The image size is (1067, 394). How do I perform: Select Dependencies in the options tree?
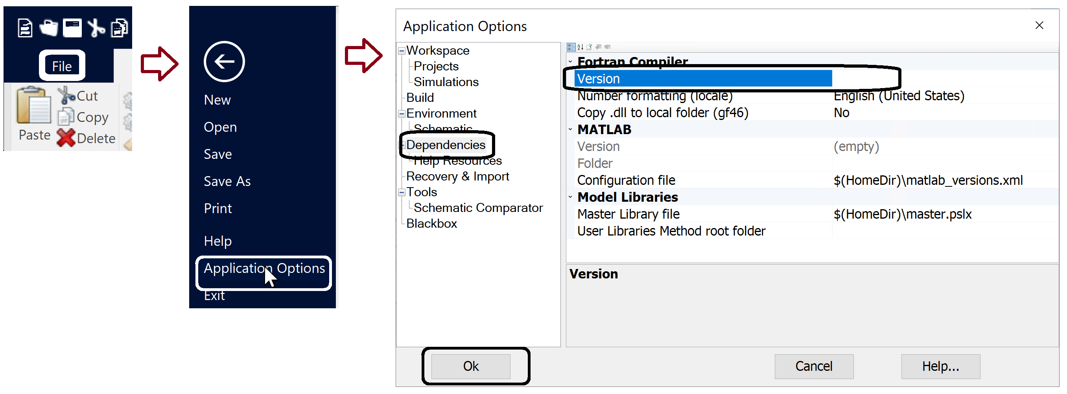coord(446,145)
